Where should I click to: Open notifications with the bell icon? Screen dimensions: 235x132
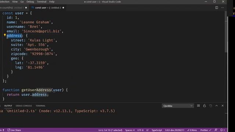click(x=223, y=130)
